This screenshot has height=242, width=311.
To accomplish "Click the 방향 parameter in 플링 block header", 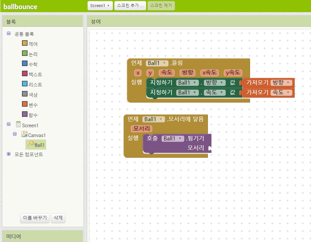I will [x=188, y=73].
